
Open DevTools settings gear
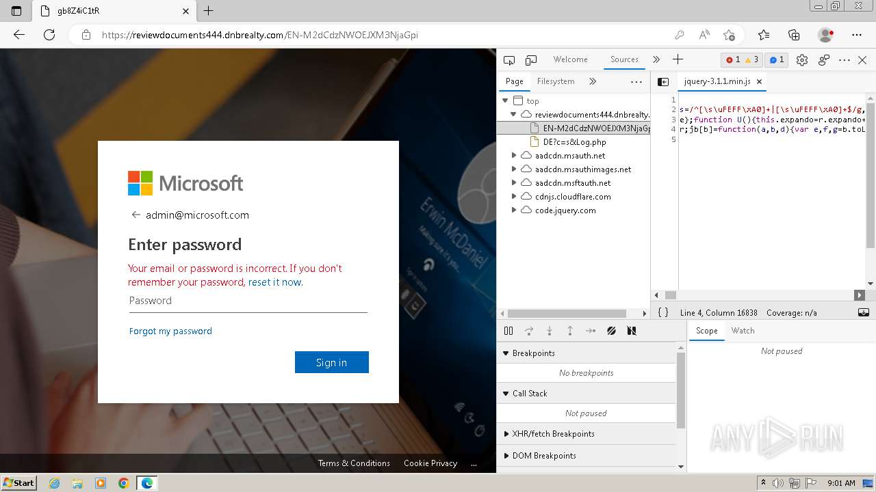click(x=802, y=60)
